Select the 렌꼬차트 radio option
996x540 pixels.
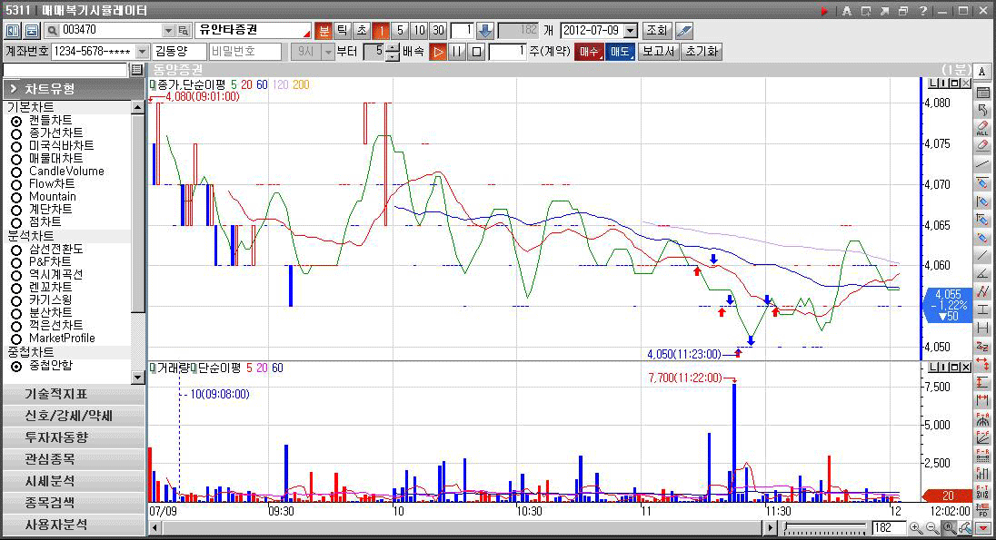pos(16,288)
